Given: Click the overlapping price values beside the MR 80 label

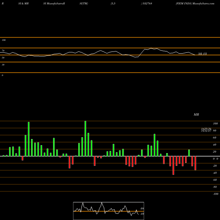Looking at the screenshot, I should [x=206, y=130].
